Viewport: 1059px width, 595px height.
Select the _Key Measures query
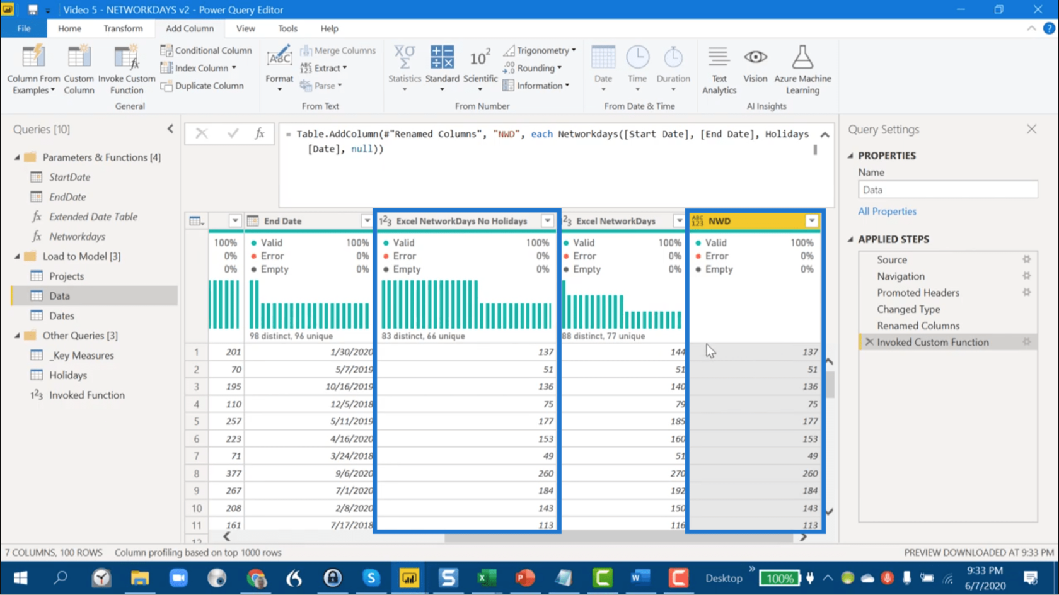click(x=81, y=355)
